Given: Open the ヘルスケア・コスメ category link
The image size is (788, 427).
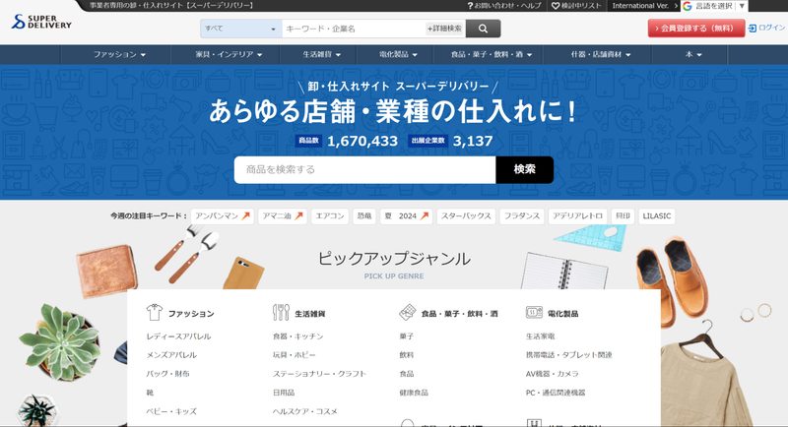Looking at the screenshot, I should 305,411.
